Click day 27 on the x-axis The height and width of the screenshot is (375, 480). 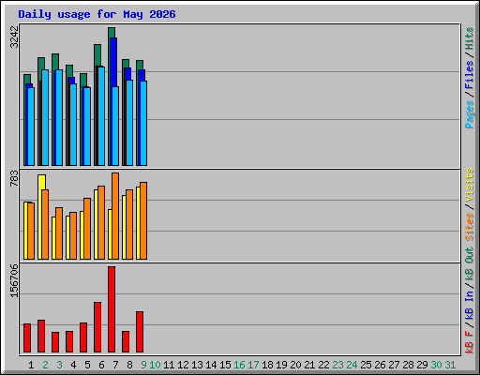394,365
